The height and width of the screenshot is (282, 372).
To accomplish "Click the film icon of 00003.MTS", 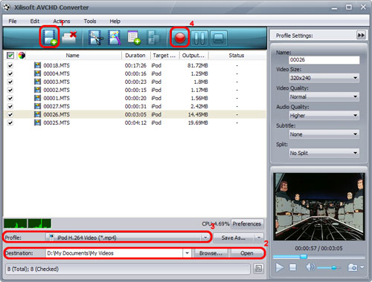I will 37,82.
